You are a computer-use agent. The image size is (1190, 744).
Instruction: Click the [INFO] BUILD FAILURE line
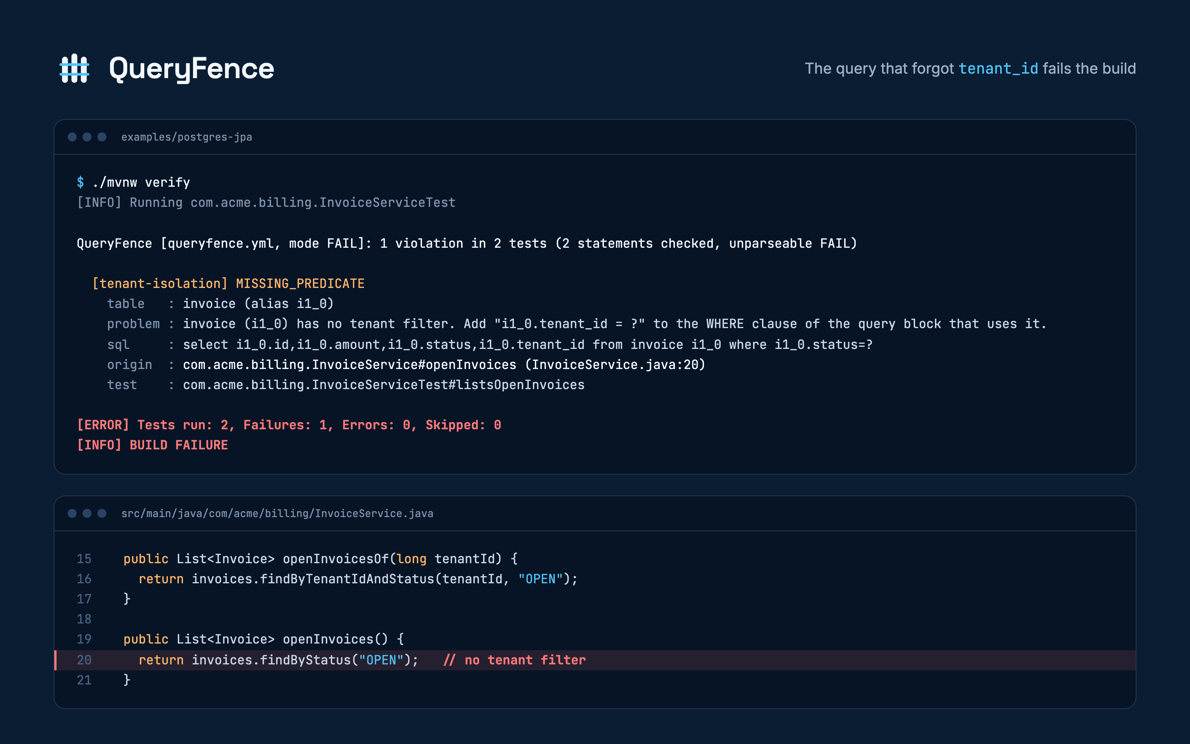(x=152, y=445)
